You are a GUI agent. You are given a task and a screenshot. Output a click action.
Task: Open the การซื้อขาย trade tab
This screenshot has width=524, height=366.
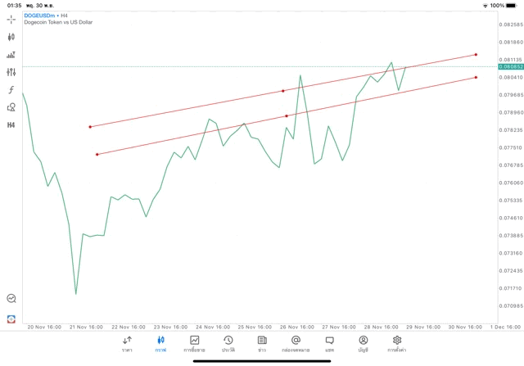pyautogui.click(x=194, y=343)
